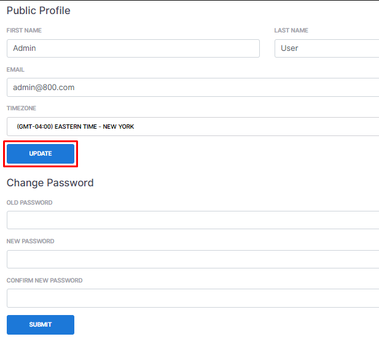Click the EMAIL label text
379x342 pixels.
pos(15,70)
